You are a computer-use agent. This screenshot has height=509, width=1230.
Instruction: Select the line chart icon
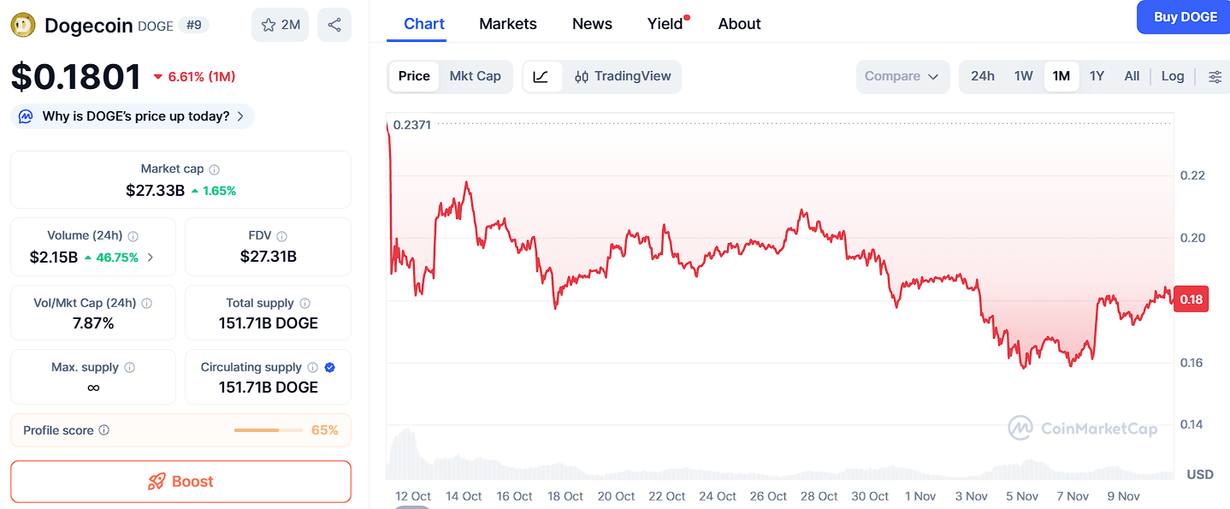(542, 76)
